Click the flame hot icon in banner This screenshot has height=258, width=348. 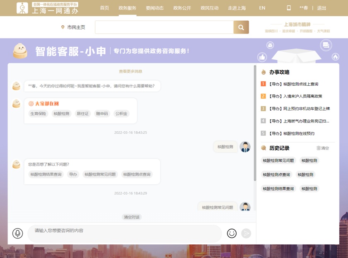[335, 57]
